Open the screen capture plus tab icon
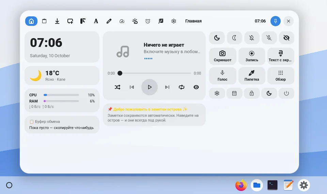The image size is (327, 194). tap(70, 21)
